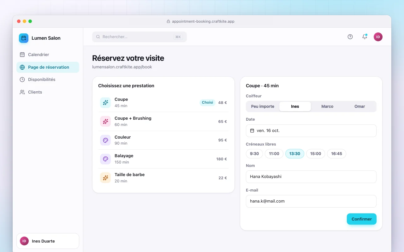Open Calendrier in the sidebar
The width and height of the screenshot is (404, 252).
(x=48, y=54)
